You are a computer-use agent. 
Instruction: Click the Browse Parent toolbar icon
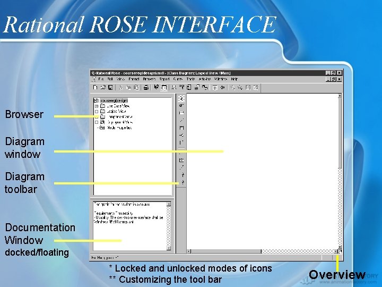coord(215,87)
